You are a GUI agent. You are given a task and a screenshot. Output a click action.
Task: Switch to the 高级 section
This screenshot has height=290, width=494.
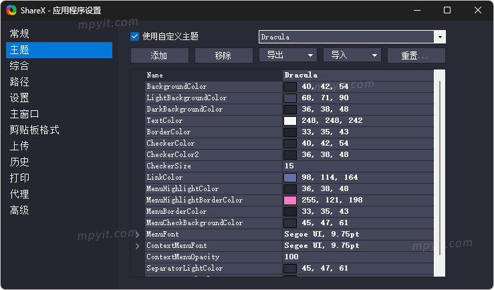[19, 210]
